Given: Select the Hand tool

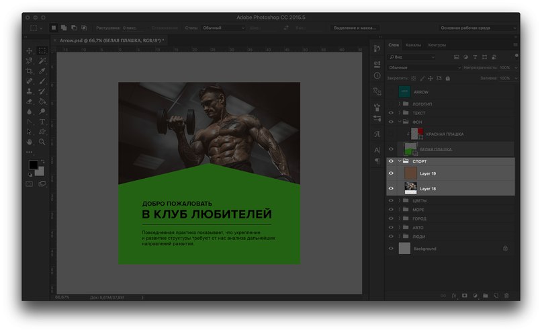Looking at the screenshot, I should coord(30,142).
